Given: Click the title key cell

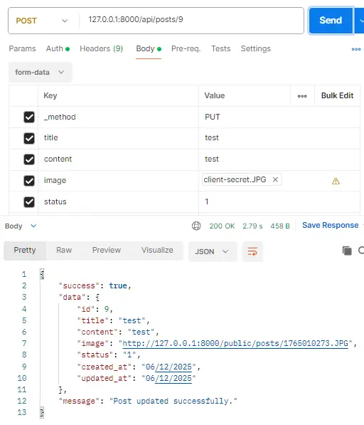Looking at the screenshot, I should click(x=118, y=138).
